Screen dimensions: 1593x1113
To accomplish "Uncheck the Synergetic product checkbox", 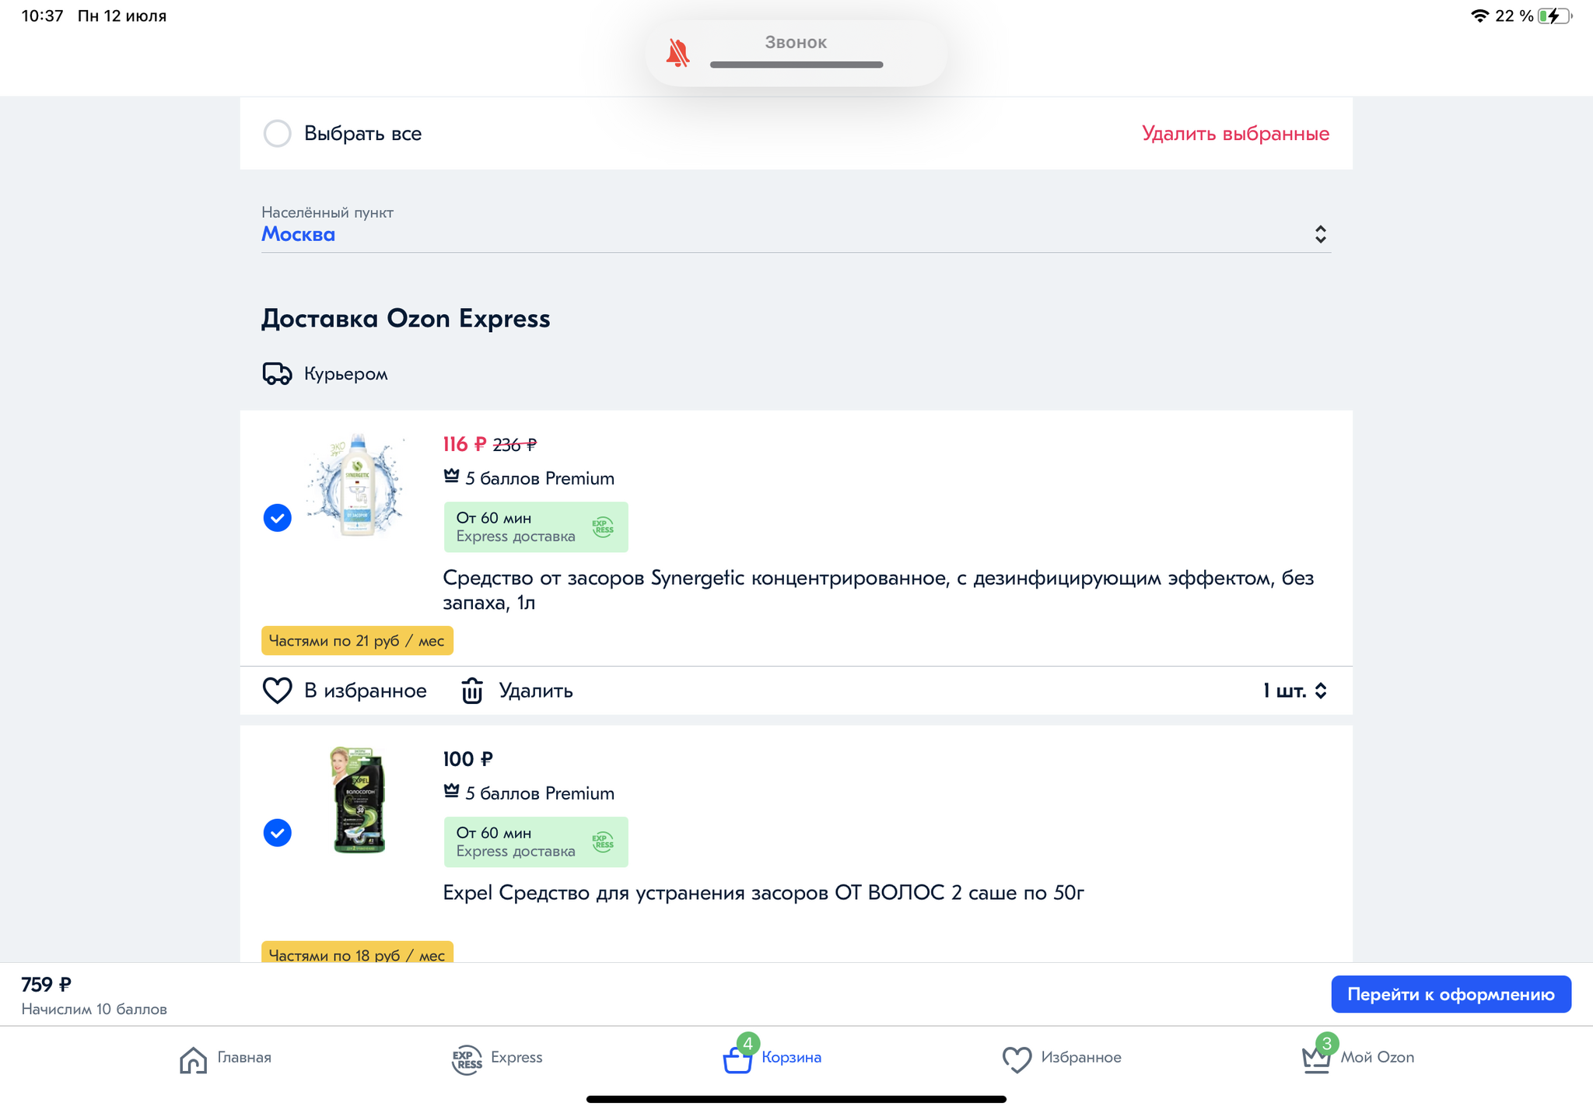I will click(x=277, y=518).
